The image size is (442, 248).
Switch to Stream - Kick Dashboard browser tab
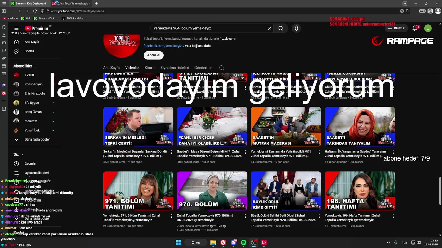30,3
